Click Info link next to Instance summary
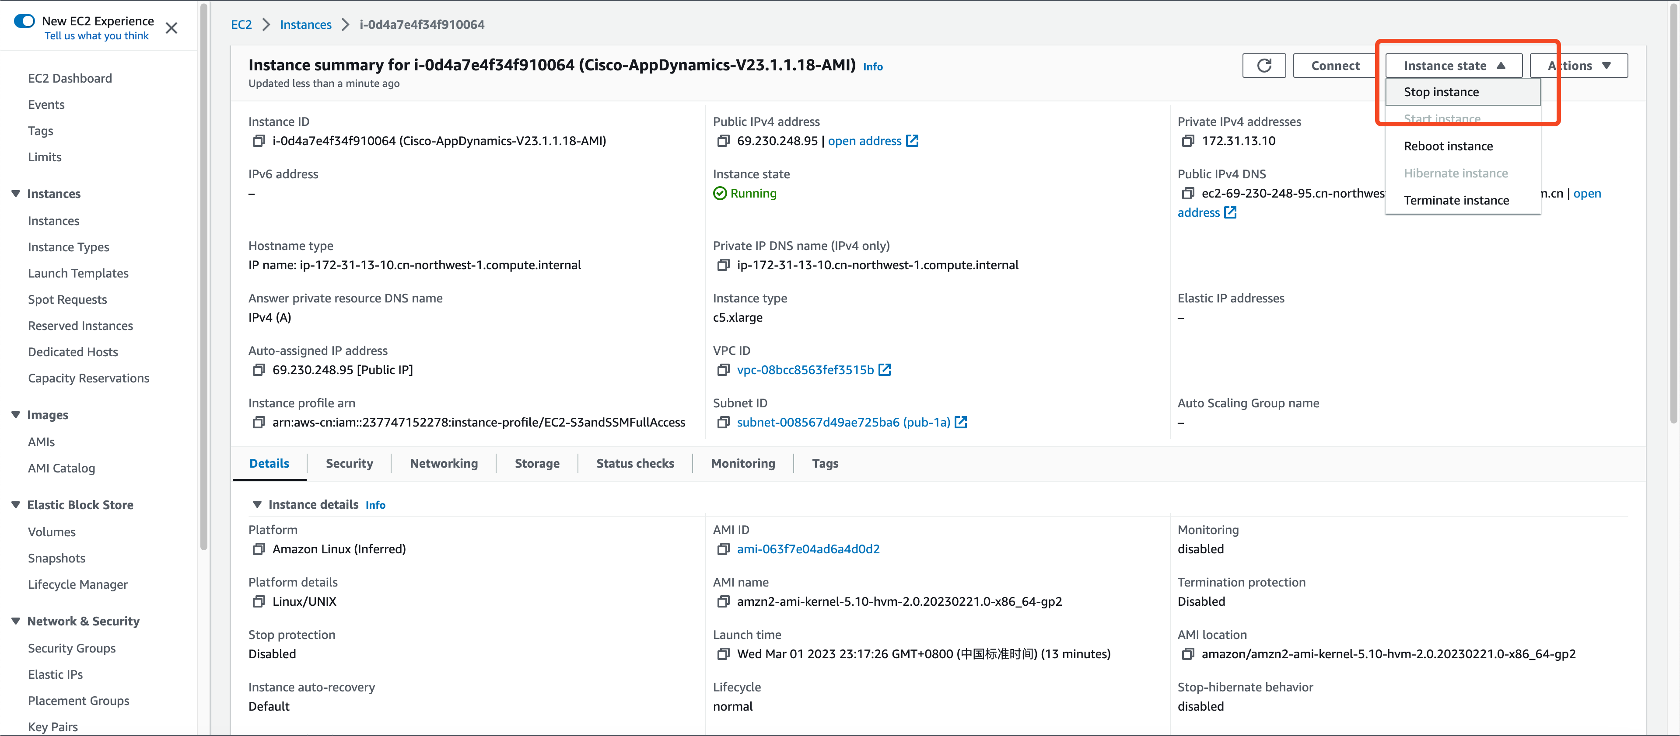This screenshot has height=736, width=1680. (x=873, y=66)
